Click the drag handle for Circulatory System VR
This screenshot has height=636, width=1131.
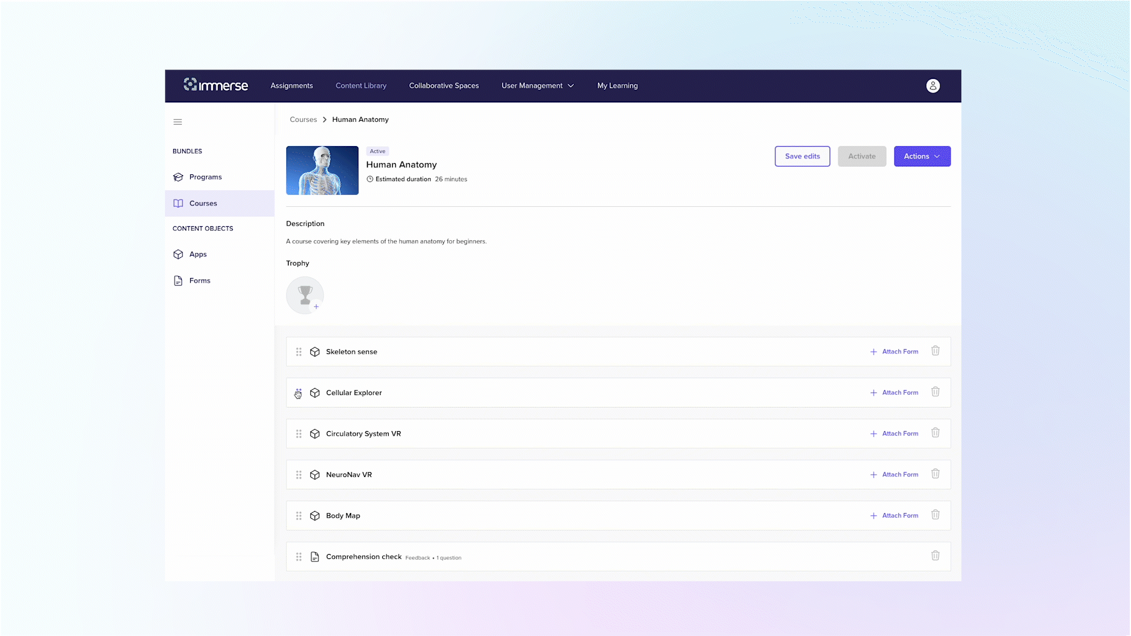point(299,434)
